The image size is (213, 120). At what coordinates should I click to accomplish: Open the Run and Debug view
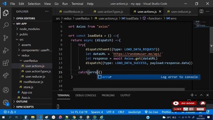(x=6, y=50)
